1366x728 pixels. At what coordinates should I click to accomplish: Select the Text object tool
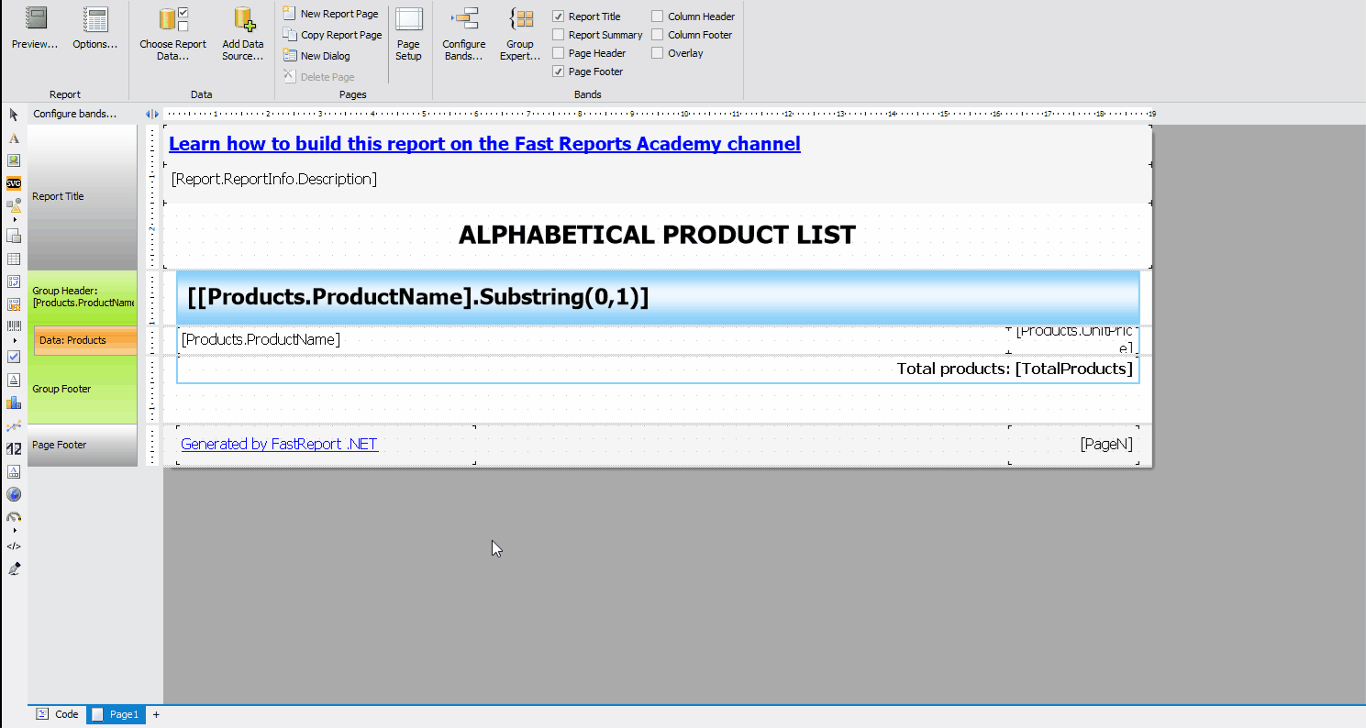(14, 138)
